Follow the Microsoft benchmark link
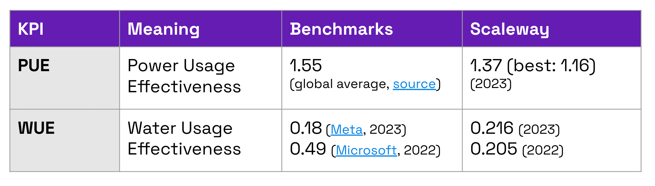 (x=366, y=150)
